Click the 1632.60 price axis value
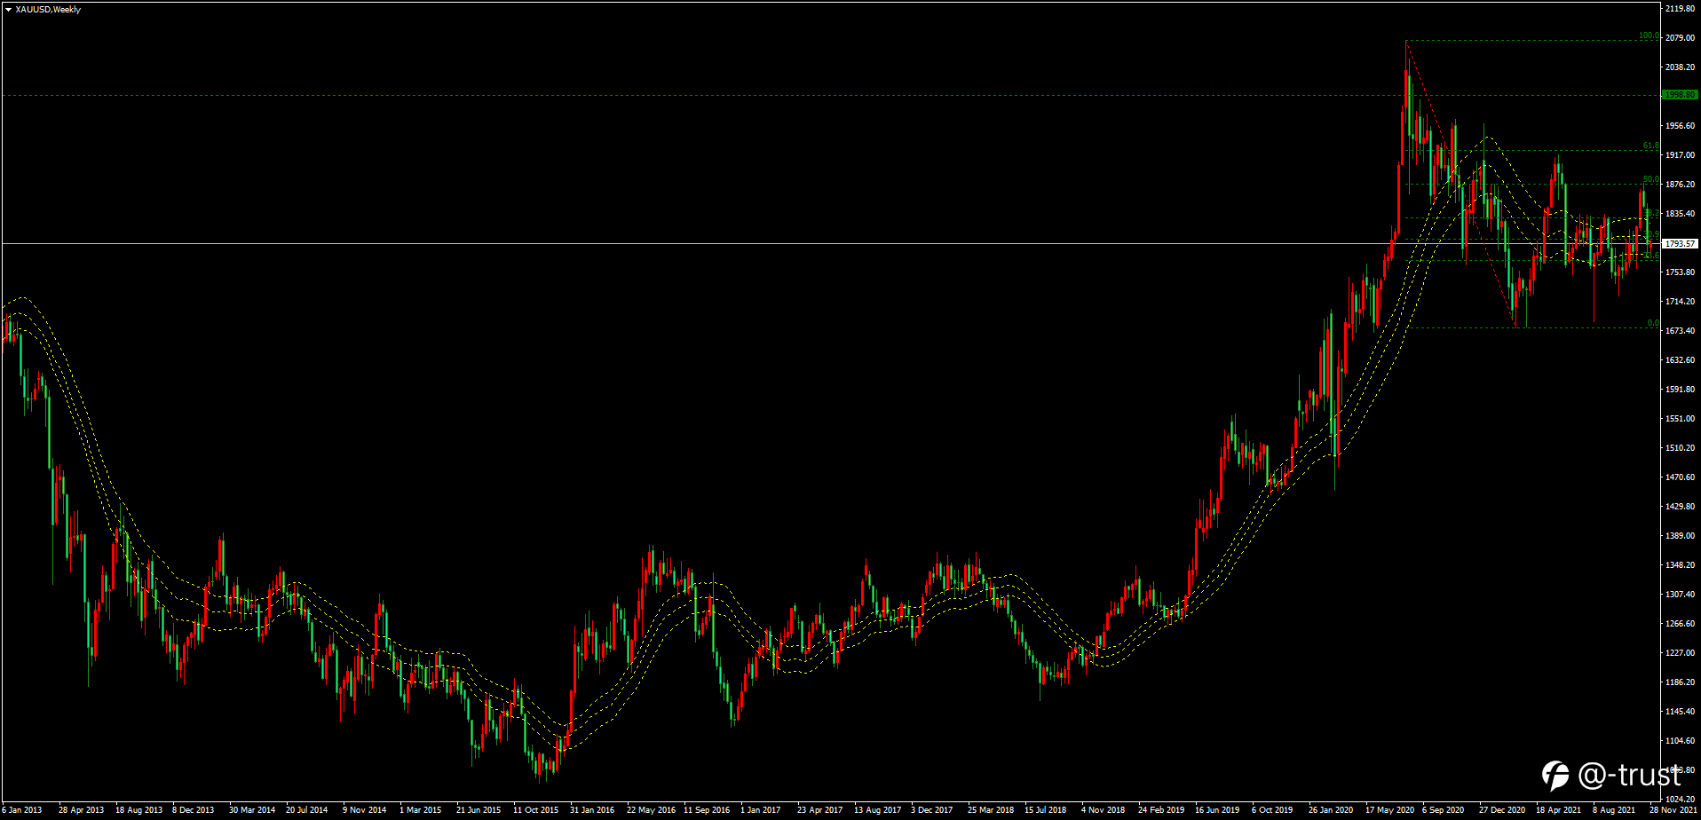Image resolution: width=1701 pixels, height=820 pixels. (1681, 360)
